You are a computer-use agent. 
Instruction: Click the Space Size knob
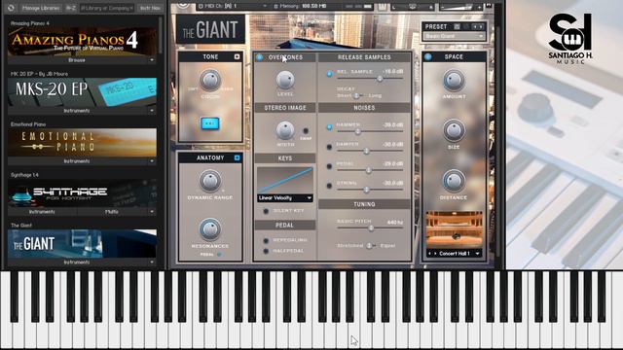tap(454, 130)
